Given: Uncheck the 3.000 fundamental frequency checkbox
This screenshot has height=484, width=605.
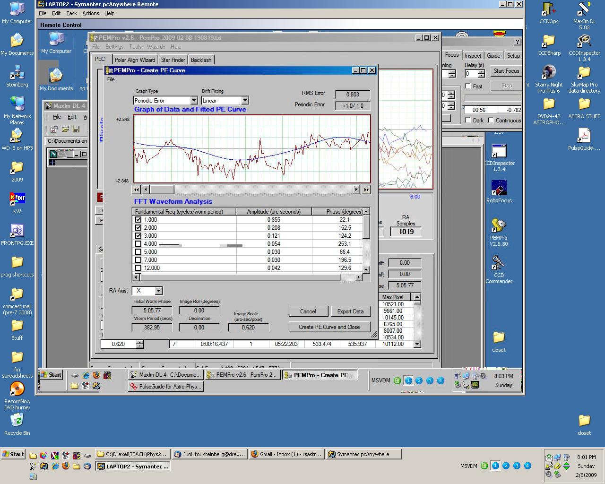Looking at the screenshot, I should (x=138, y=236).
